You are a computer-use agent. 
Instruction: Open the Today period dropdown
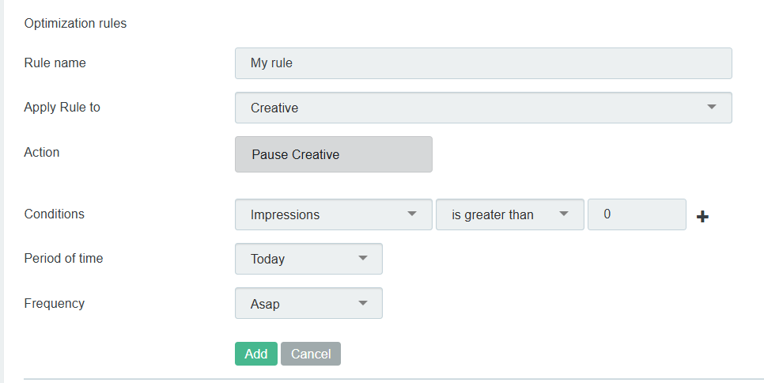308,259
